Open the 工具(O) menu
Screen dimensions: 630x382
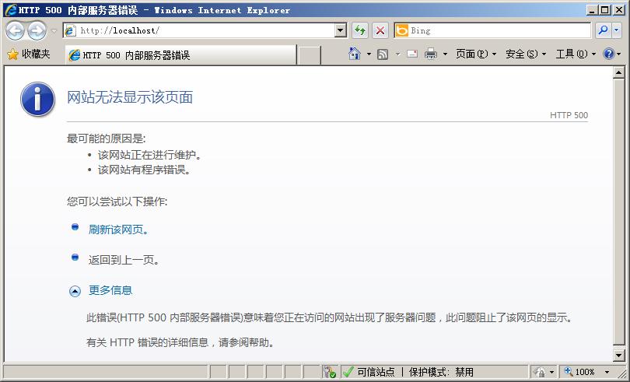[576, 54]
